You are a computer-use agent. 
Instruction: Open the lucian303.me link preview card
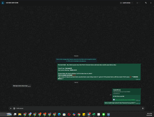click(x=126, y=92)
